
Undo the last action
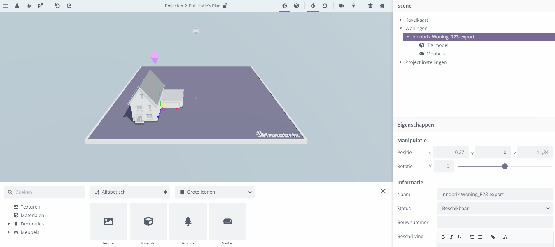coord(57,6)
